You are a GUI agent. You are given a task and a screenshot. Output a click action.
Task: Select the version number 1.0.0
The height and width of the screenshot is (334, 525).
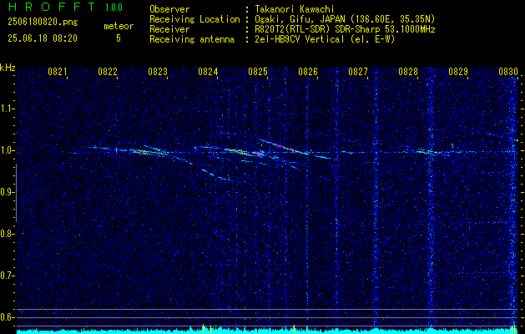point(114,8)
